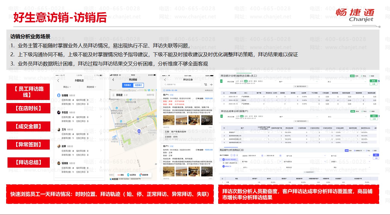Click 刷新 in 商品铺市分析 toolbar

[374, 151]
